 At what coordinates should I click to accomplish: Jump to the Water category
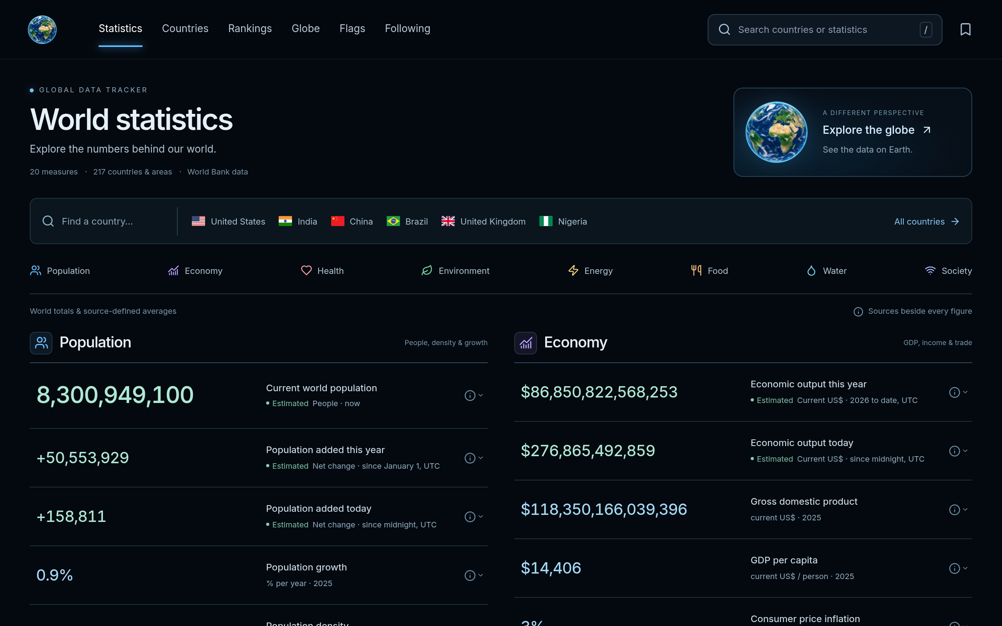pos(826,271)
